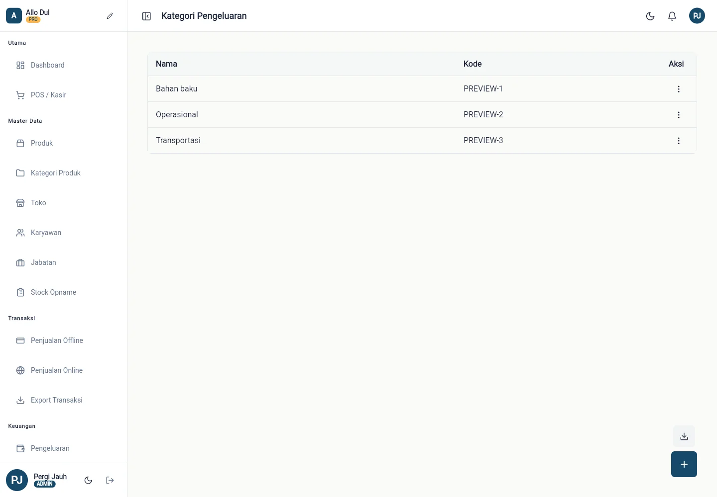Open Karyawan page from sidebar
Viewport: 717px width, 497px height.
63,233
